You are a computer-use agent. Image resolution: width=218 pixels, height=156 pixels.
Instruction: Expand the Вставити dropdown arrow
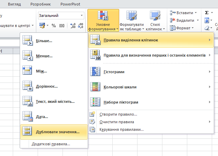click(196, 13)
